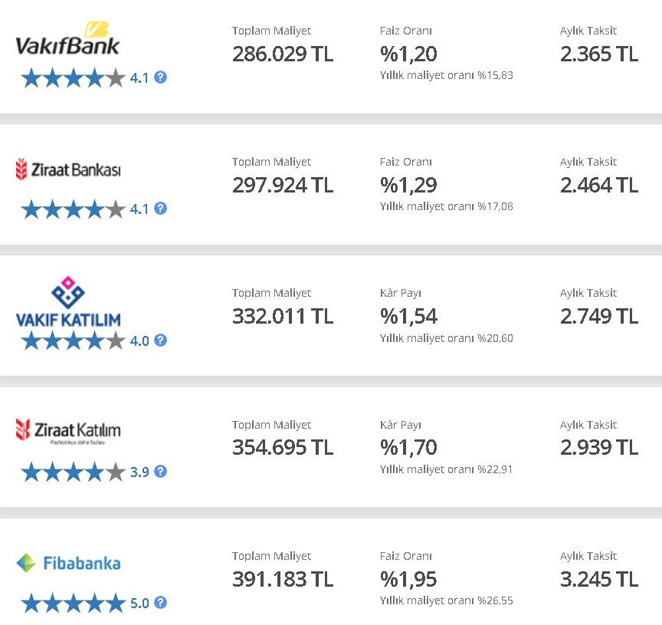Click the Vakıf Katılım logo

click(68, 301)
